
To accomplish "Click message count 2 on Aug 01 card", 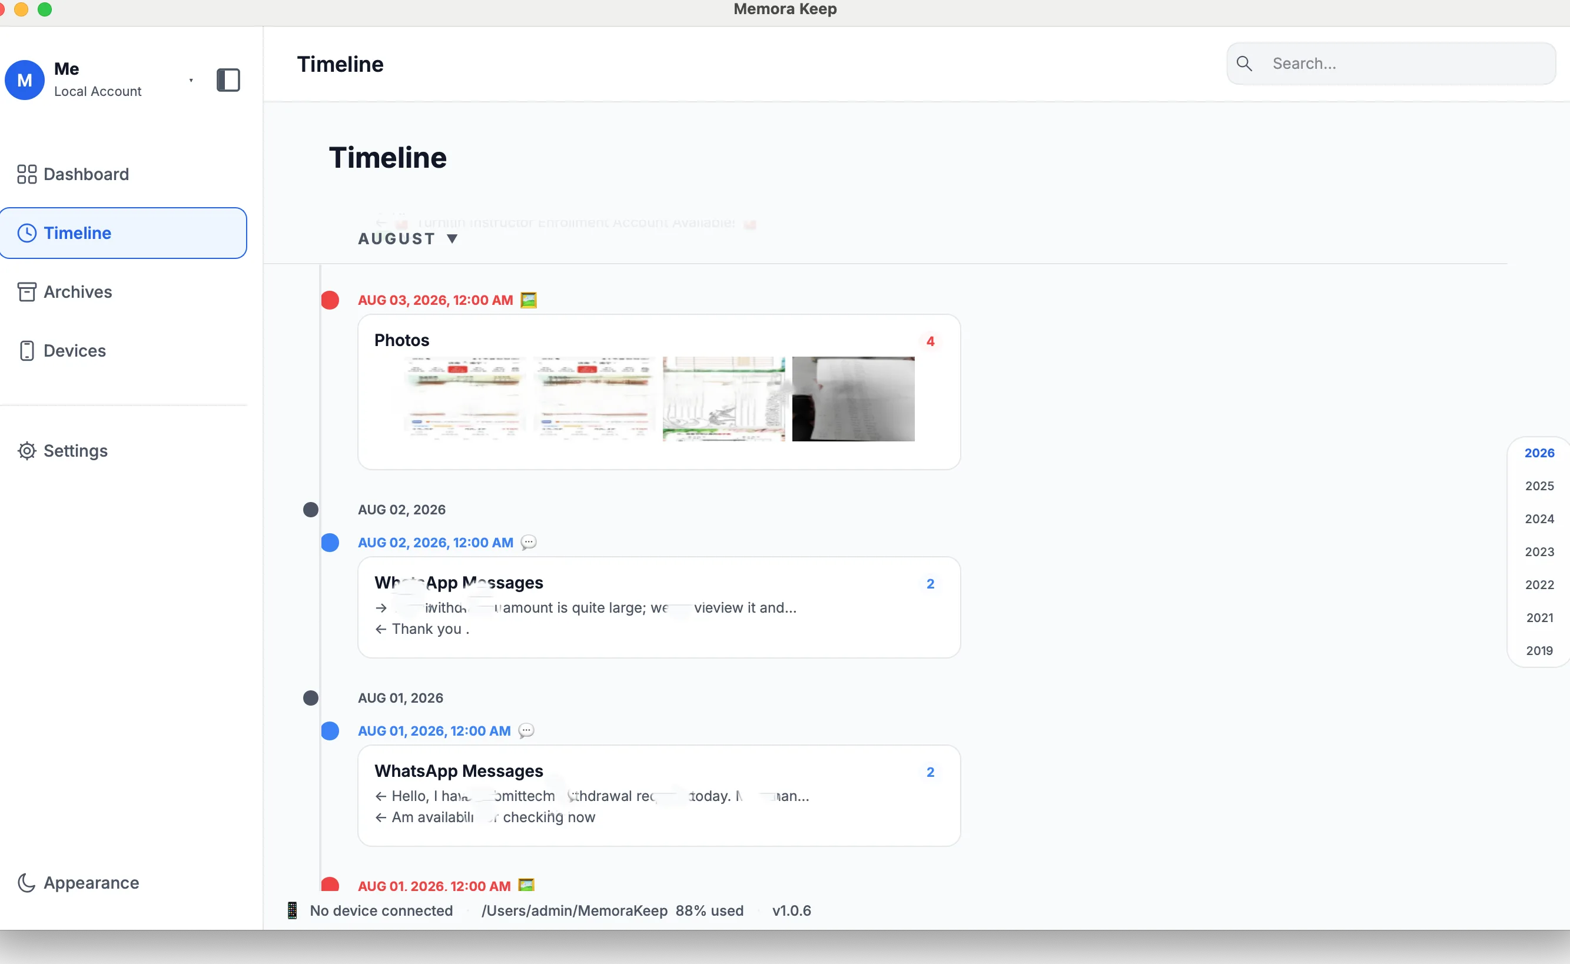I will 930,772.
